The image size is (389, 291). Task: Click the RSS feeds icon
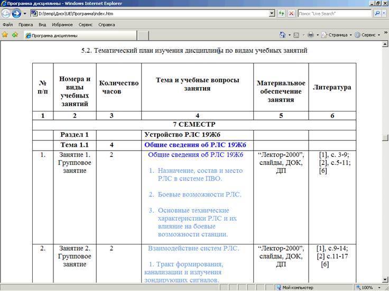[297, 35]
